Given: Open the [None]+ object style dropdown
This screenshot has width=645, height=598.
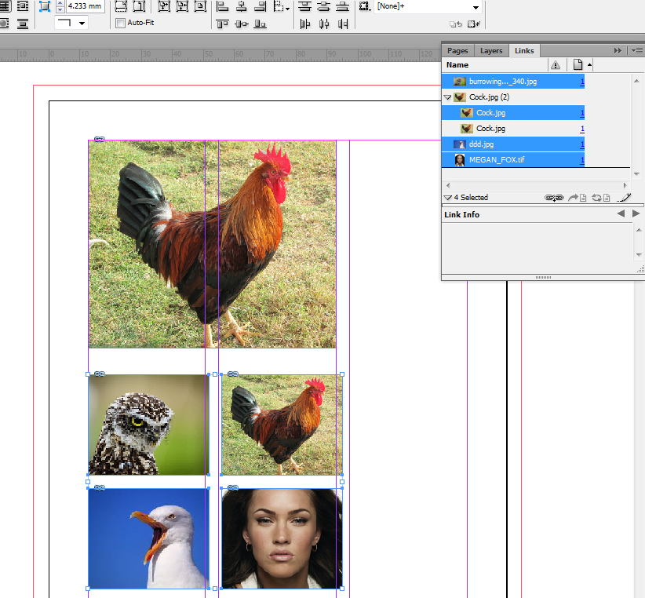Looking at the screenshot, I should 475,6.
